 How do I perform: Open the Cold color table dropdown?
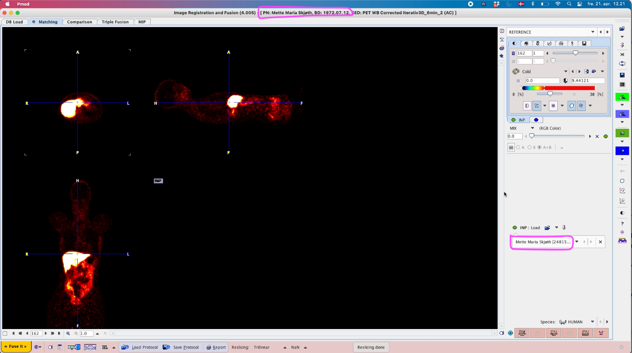pyautogui.click(x=566, y=71)
